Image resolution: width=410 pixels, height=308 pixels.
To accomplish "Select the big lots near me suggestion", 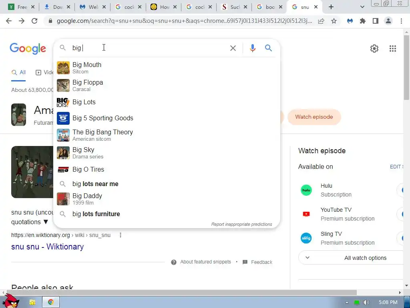I will tap(167, 184).
